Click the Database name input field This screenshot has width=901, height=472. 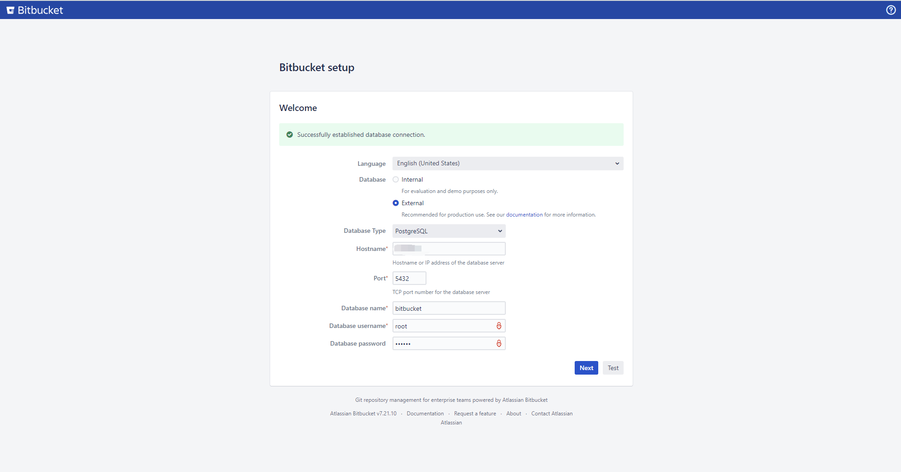pyautogui.click(x=449, y=308)
